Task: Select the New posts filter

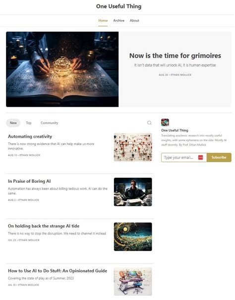Action: tap(13, 123)
